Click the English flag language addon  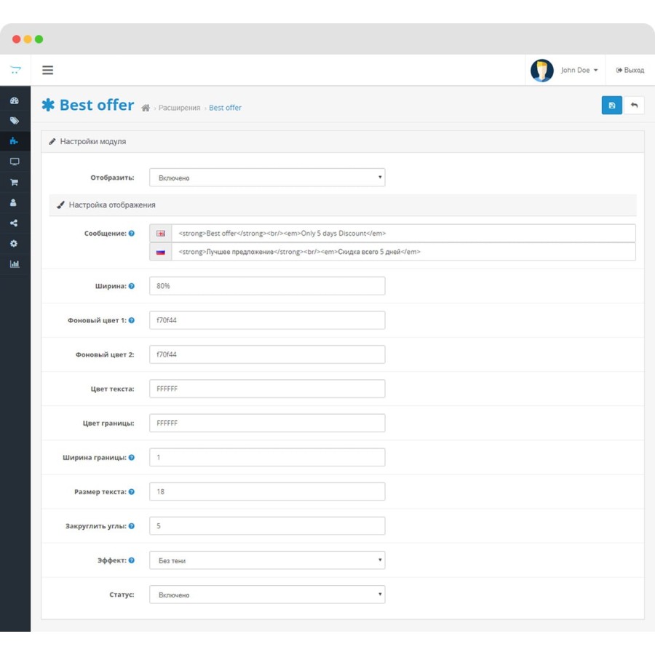click(x=161, y=234)
